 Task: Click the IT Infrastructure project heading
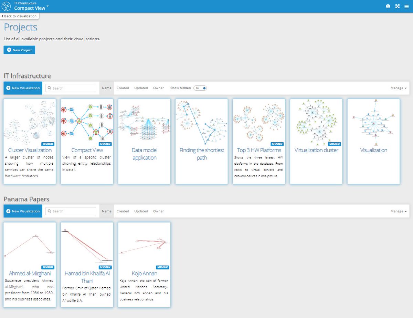tap(27, 76)
